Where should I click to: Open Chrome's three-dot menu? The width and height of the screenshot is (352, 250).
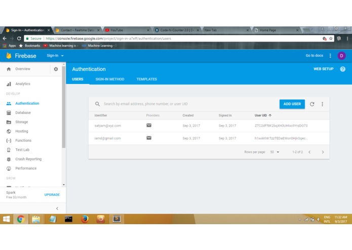click(x=347, y=38)
